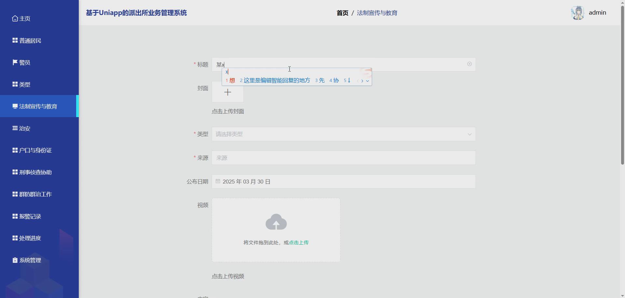The image size is (625, 298).
Task: Click the green 点击上传 link to upload video
Action: (x=298, y=242)
